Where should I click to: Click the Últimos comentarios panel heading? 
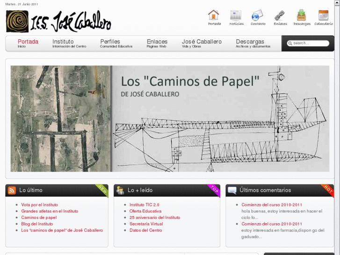(x=265, y=190)
